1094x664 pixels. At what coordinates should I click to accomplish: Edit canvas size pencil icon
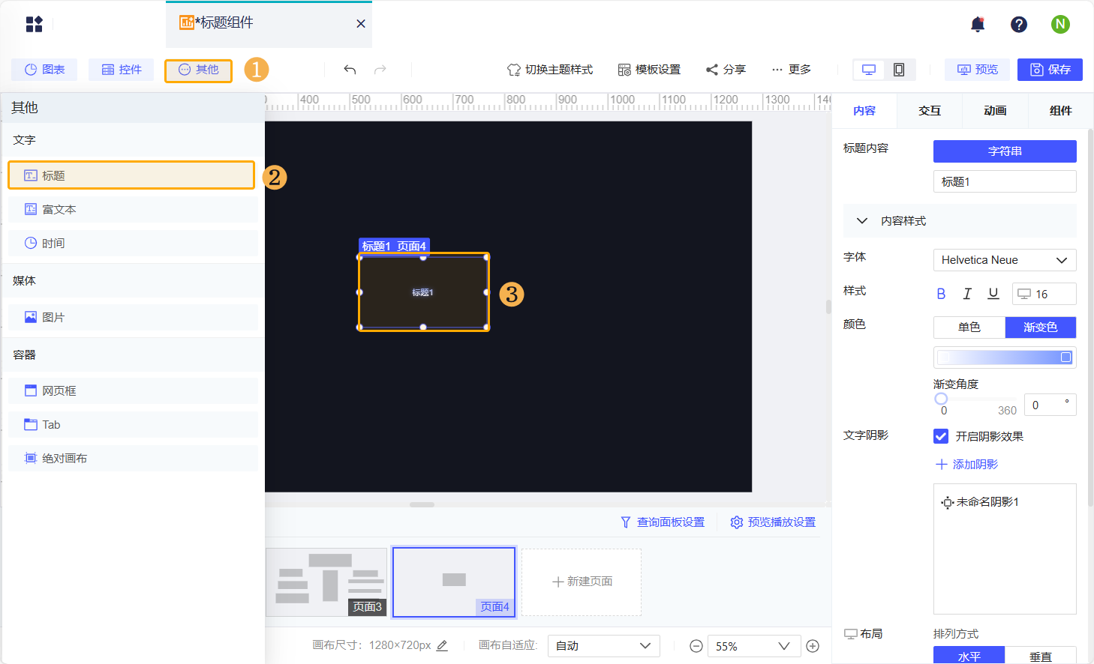click(x=442, y=645)
